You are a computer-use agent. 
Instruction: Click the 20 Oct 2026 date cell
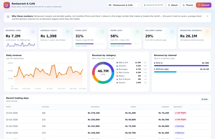12,133
